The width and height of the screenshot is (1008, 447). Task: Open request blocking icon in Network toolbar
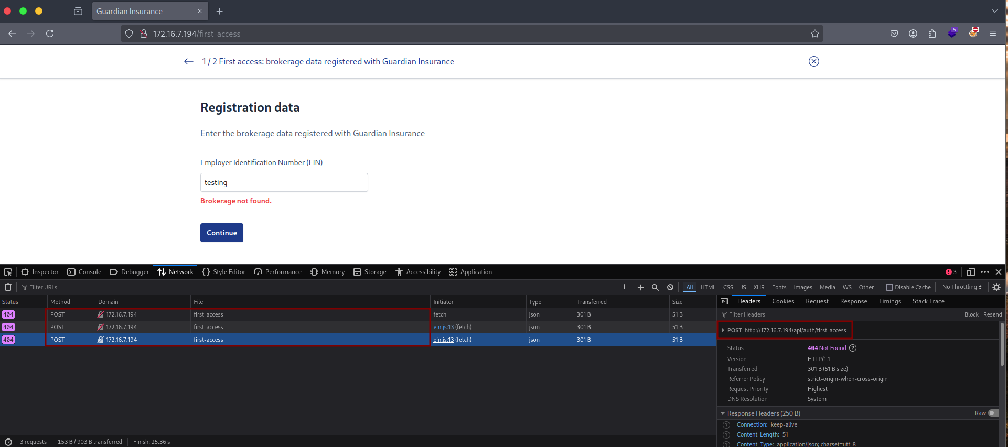coord(670,287)
